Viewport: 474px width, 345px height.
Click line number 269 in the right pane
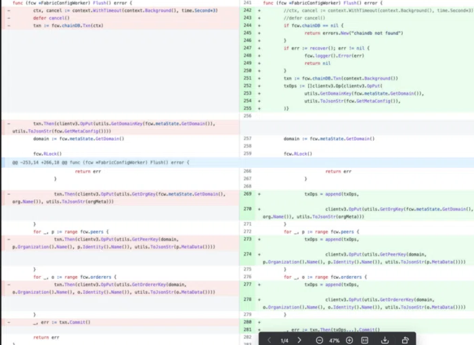point(248,194)
